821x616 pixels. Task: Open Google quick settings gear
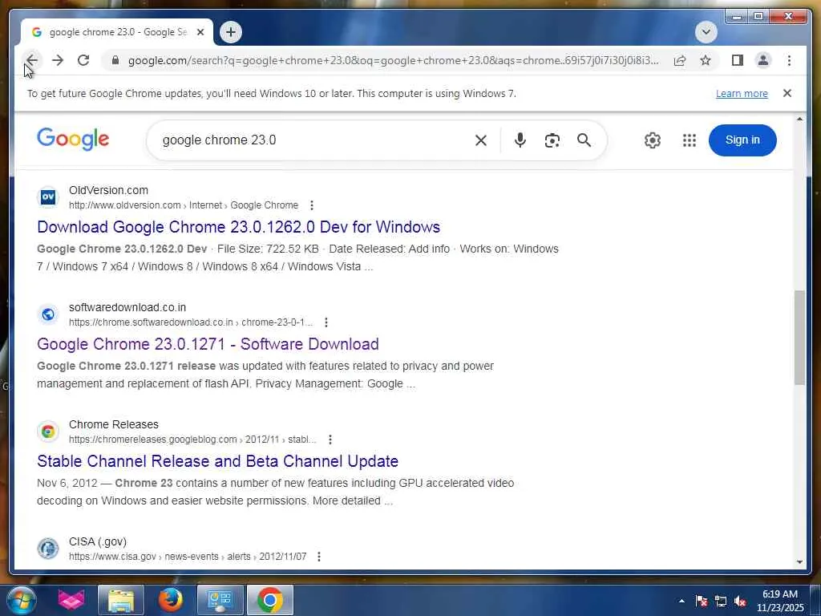(653, 140)
